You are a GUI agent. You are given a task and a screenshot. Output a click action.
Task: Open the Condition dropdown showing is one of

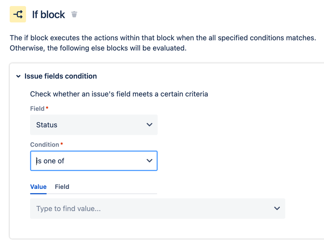[94, 160]
